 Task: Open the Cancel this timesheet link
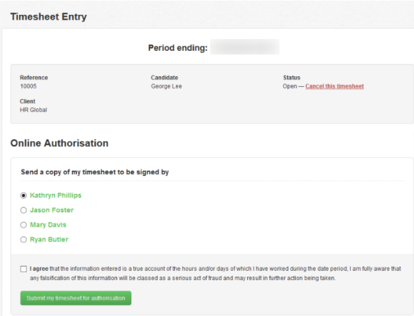[335, 86]
